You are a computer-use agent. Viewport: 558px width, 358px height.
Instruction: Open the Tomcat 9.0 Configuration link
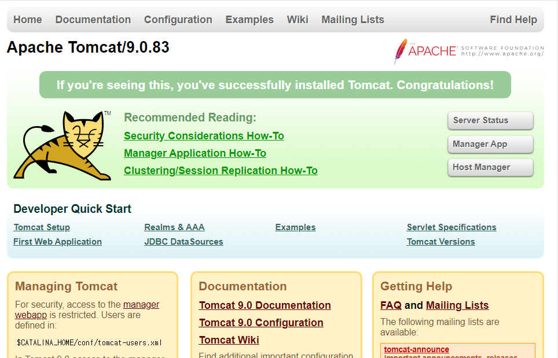(261, 323)
